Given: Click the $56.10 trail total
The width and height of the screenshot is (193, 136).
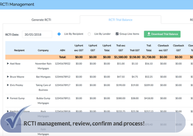Looking at the screenshot, I should (149, 64).
